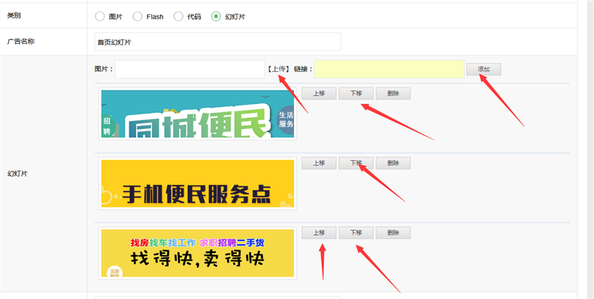Move the 找得快 slide down
This screenshot has height=299, width=594.
[356, 232]
